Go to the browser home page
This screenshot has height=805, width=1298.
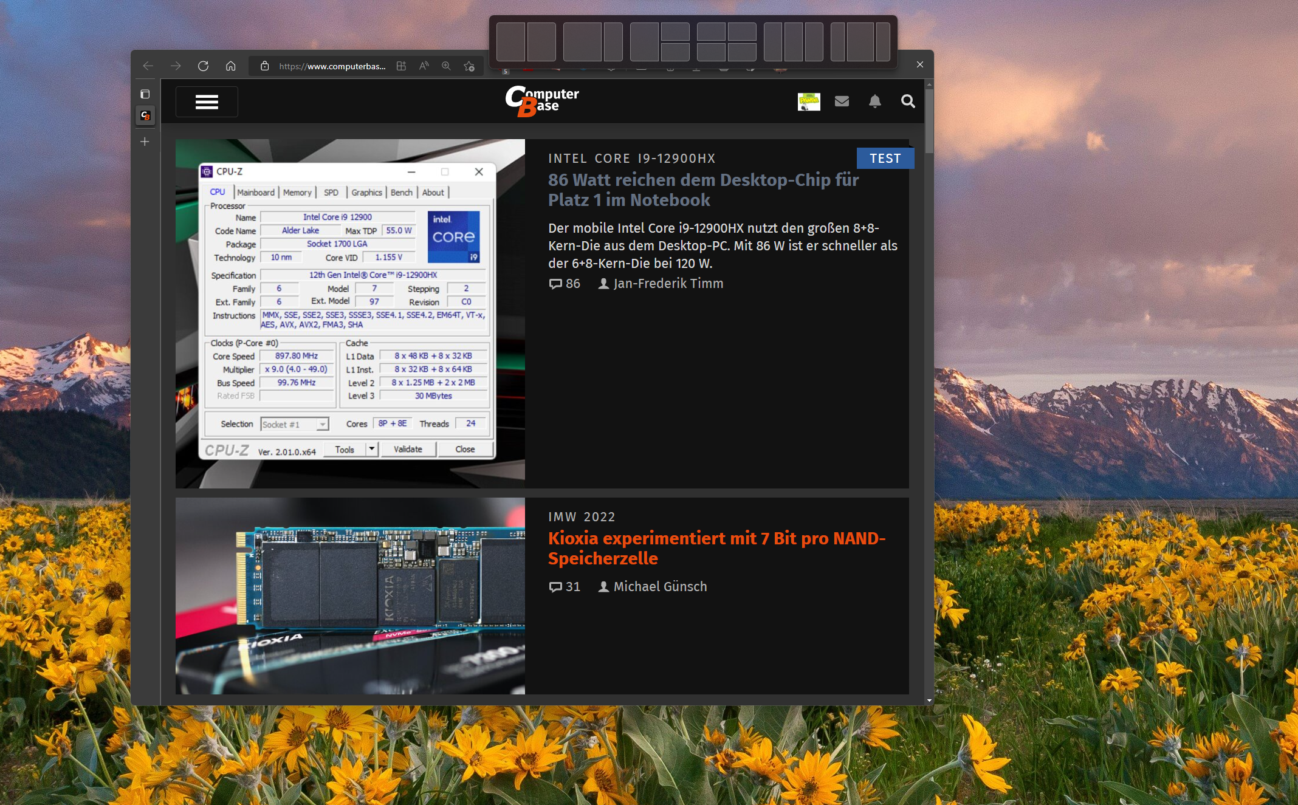[230, 66]
